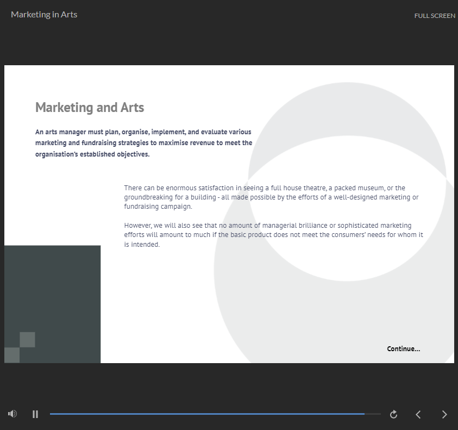Screen dimensions: 458x430
Task: Replay the current slide
Action: (394, 414)
